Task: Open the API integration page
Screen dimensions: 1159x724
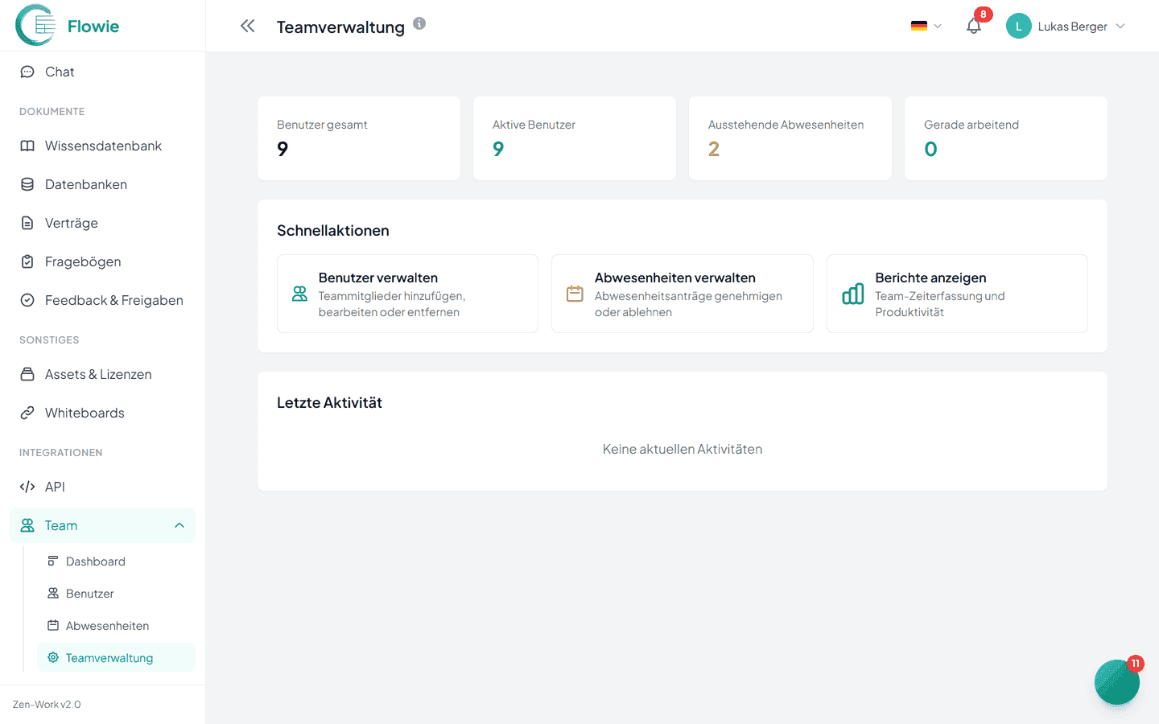Action: coord(102,487)
